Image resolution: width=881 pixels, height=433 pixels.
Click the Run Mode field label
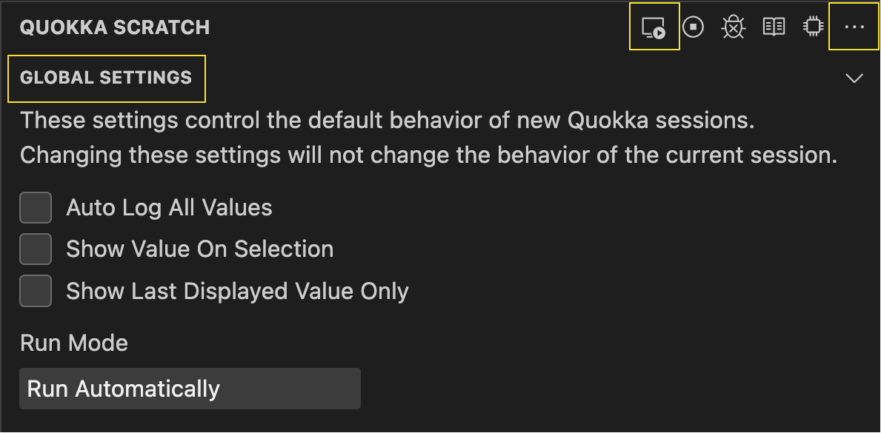click(74, 343)
